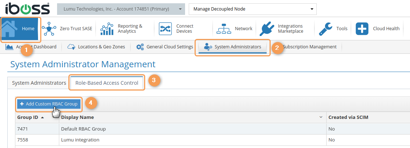
Task: Click the Integrations Marketplace plug icon
Action: [x=267, y=29]
